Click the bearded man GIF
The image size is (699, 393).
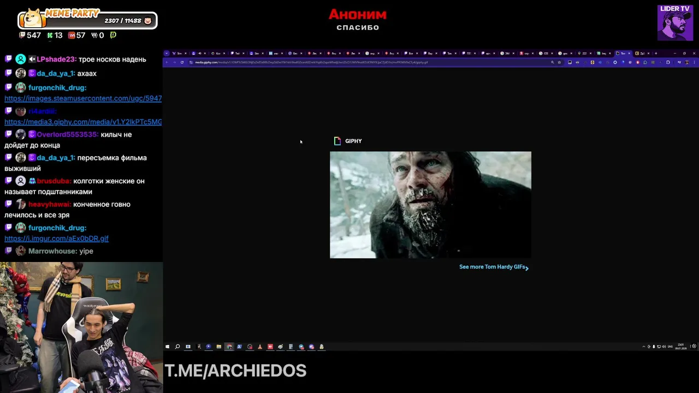pyautogui.click(x=430, y=205)
